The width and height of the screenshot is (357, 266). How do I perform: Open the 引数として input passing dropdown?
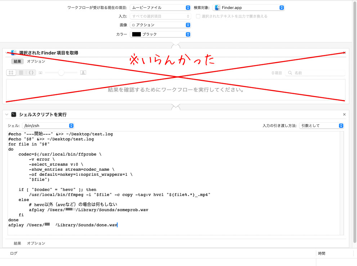click(321, 126)
